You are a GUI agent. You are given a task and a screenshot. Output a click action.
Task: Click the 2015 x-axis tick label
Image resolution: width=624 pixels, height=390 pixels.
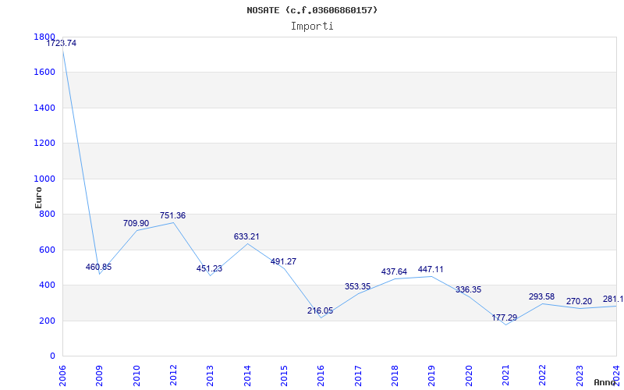[x=284, y=376]
